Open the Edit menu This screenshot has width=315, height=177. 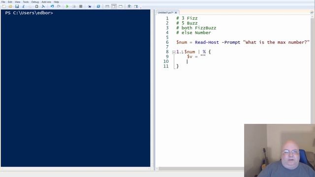point(10,2)
